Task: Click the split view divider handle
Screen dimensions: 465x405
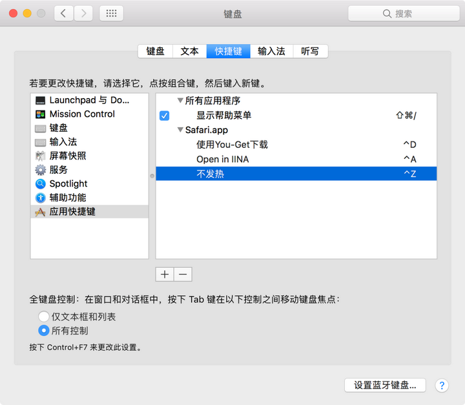Action: (152, 176)
